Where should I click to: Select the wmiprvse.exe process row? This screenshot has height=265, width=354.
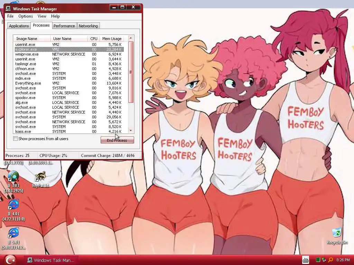69,54
